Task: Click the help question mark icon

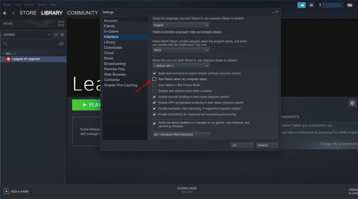Action: pyautogui.click(x=320, y=5)
